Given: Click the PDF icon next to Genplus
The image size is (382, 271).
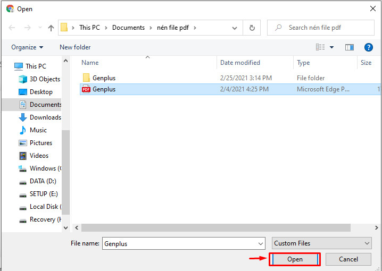Looking at the screenshot, I should tap(86, 89).
